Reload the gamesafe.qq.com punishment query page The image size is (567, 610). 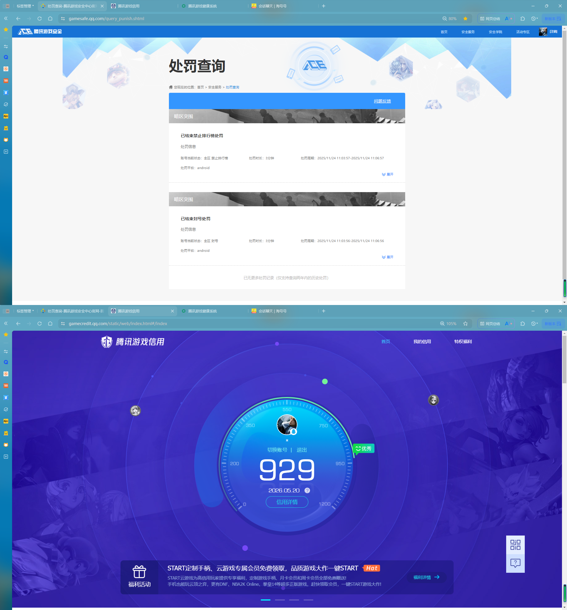click(40, 19)
